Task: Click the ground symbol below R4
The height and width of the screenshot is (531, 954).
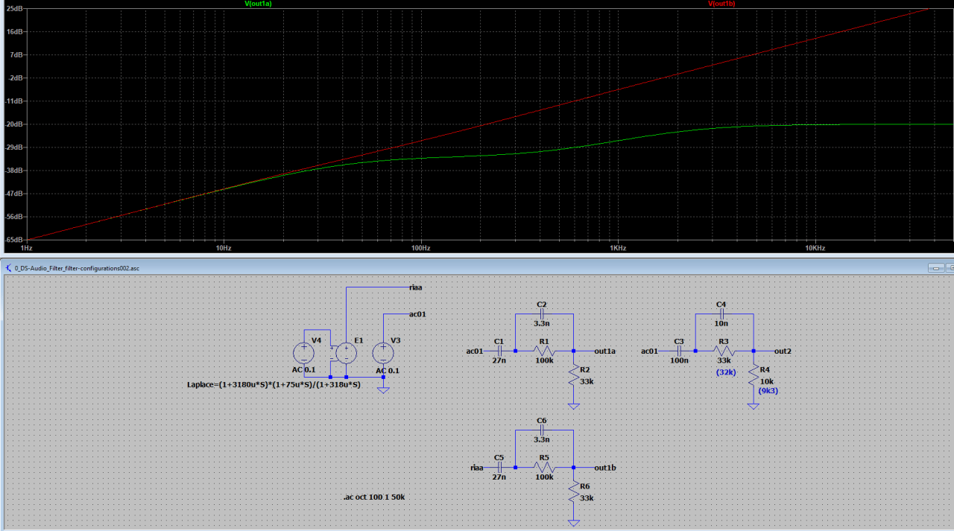Action: pos(754,405)
